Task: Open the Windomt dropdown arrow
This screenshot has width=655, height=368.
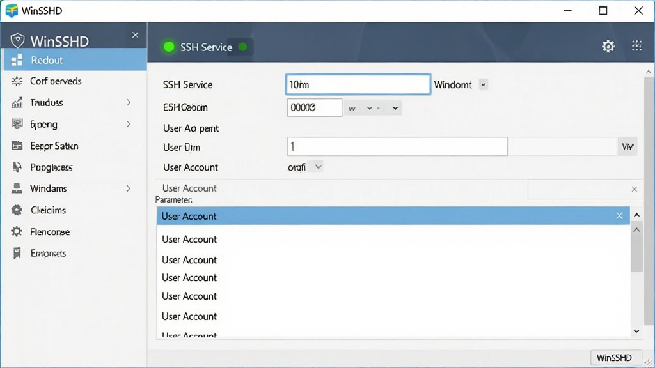Action: [x=484, y=85]
